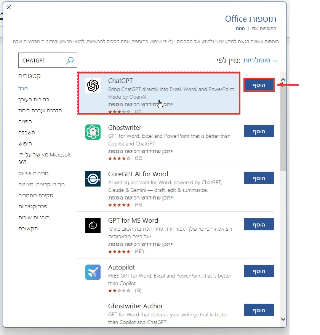The width and height of the screenshot is (320, 335).
Task: Add CoreGPT AI for Word
Action: (259, 178)
